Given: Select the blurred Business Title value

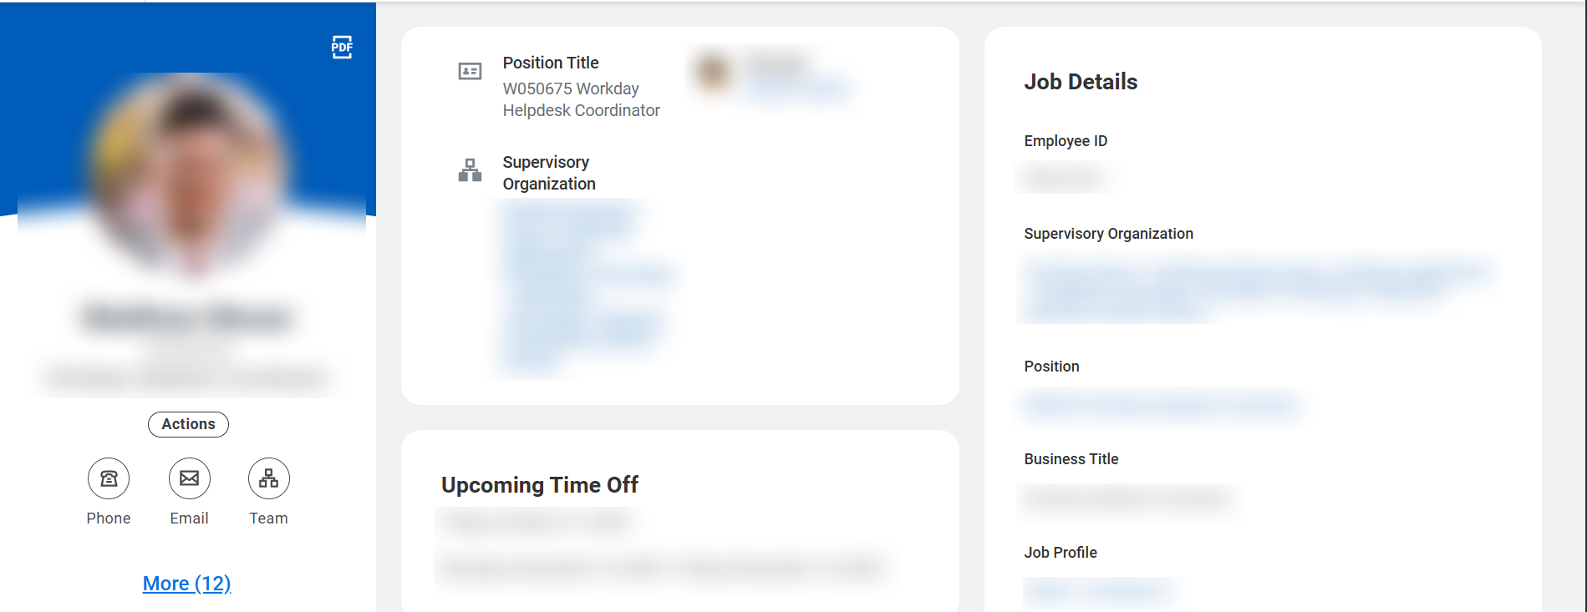Looking at the screenshot, I should tap(1127, 499).
